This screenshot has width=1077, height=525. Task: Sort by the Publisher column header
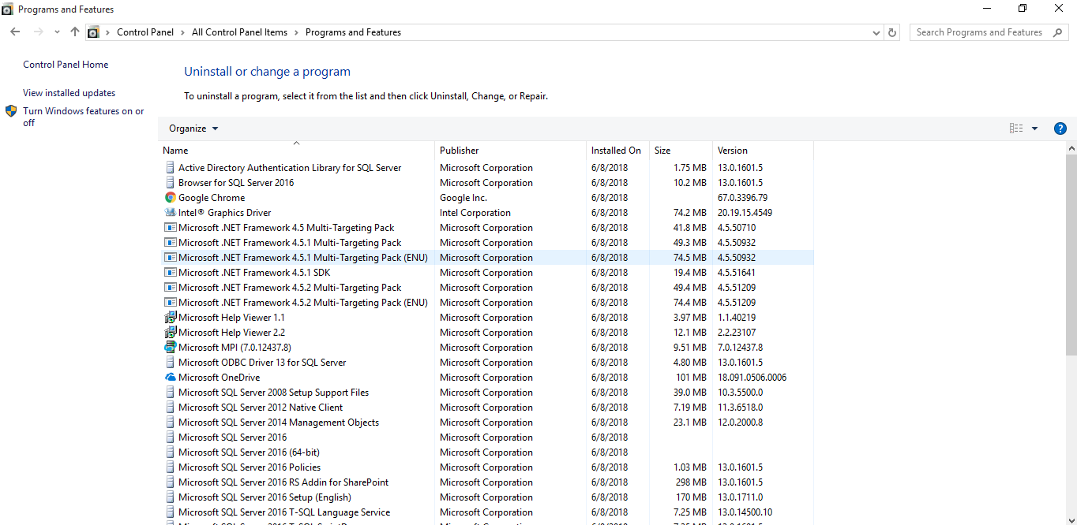click(x=511, y=151)
